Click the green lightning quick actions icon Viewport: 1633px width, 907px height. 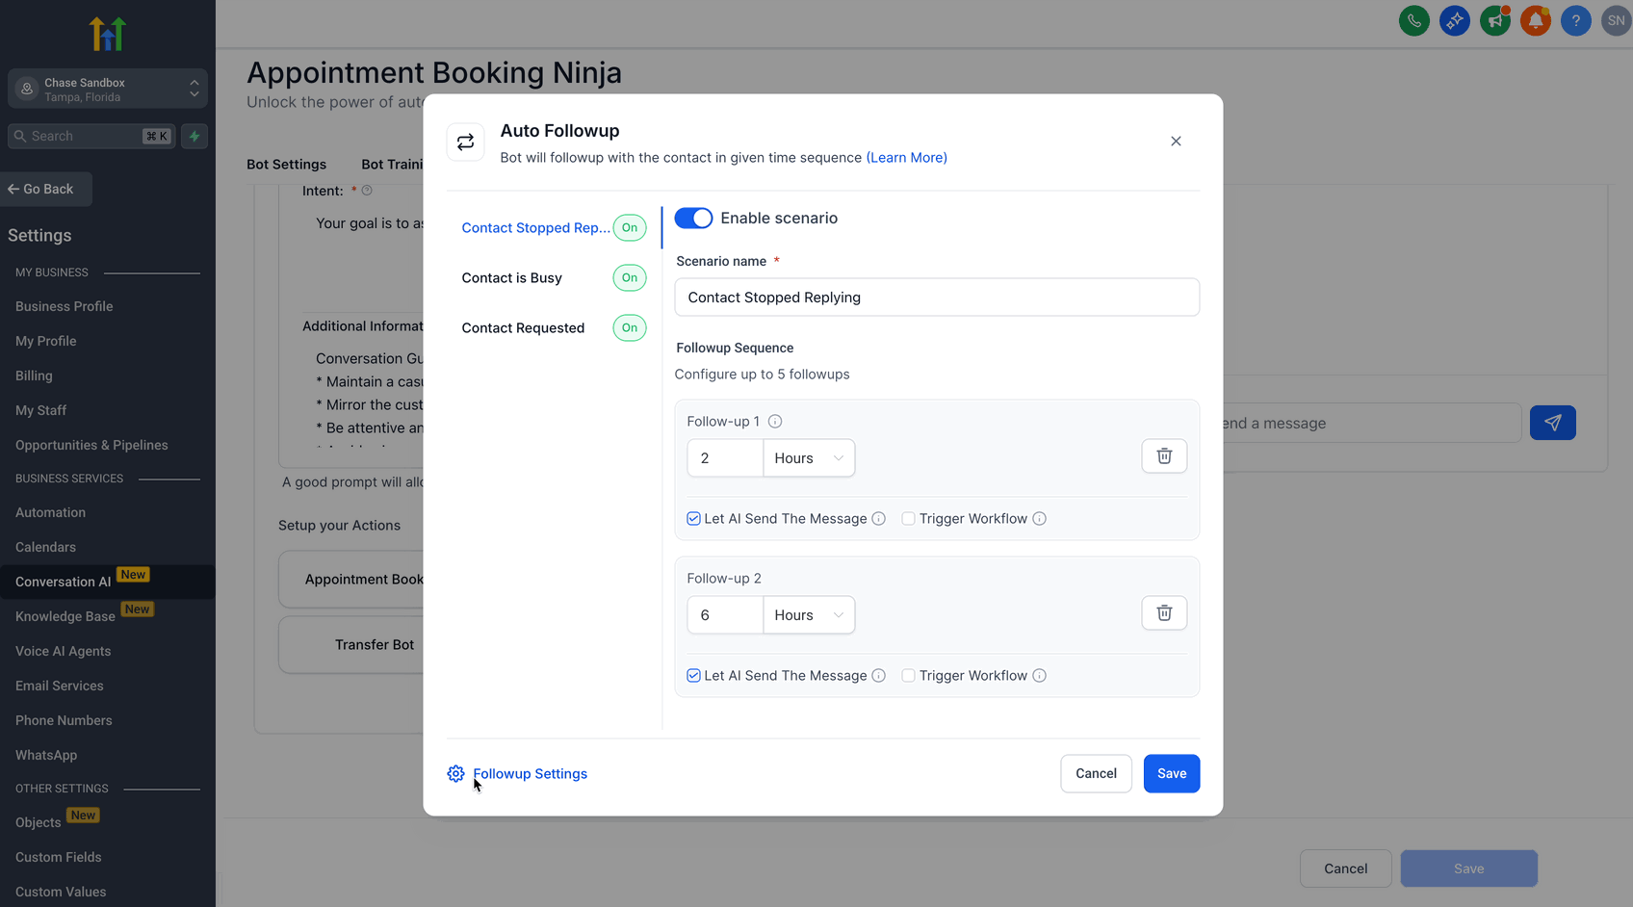click(194, 136)
